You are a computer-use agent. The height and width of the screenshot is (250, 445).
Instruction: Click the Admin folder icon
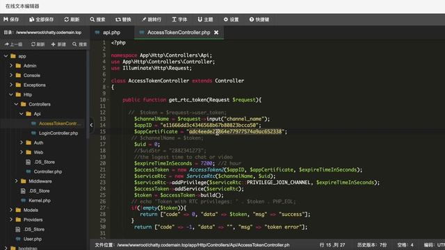19,66
